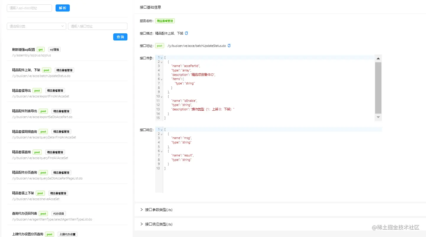Open the 请选择分类 category dropdown
This screenshot has width=426, height=237.
tap(36, 26)
